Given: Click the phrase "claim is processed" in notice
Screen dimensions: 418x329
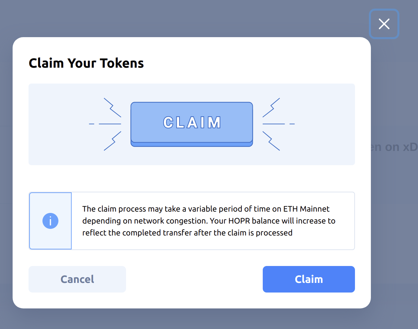Looking at the screenshot, I should point(260,233).
